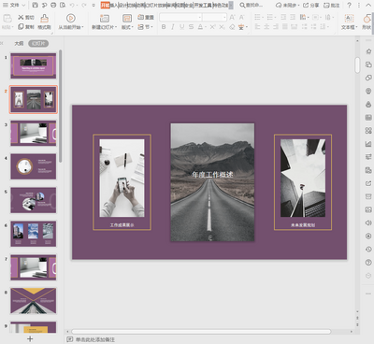Click the Decrease Indent icon

[x=283, y=17]
